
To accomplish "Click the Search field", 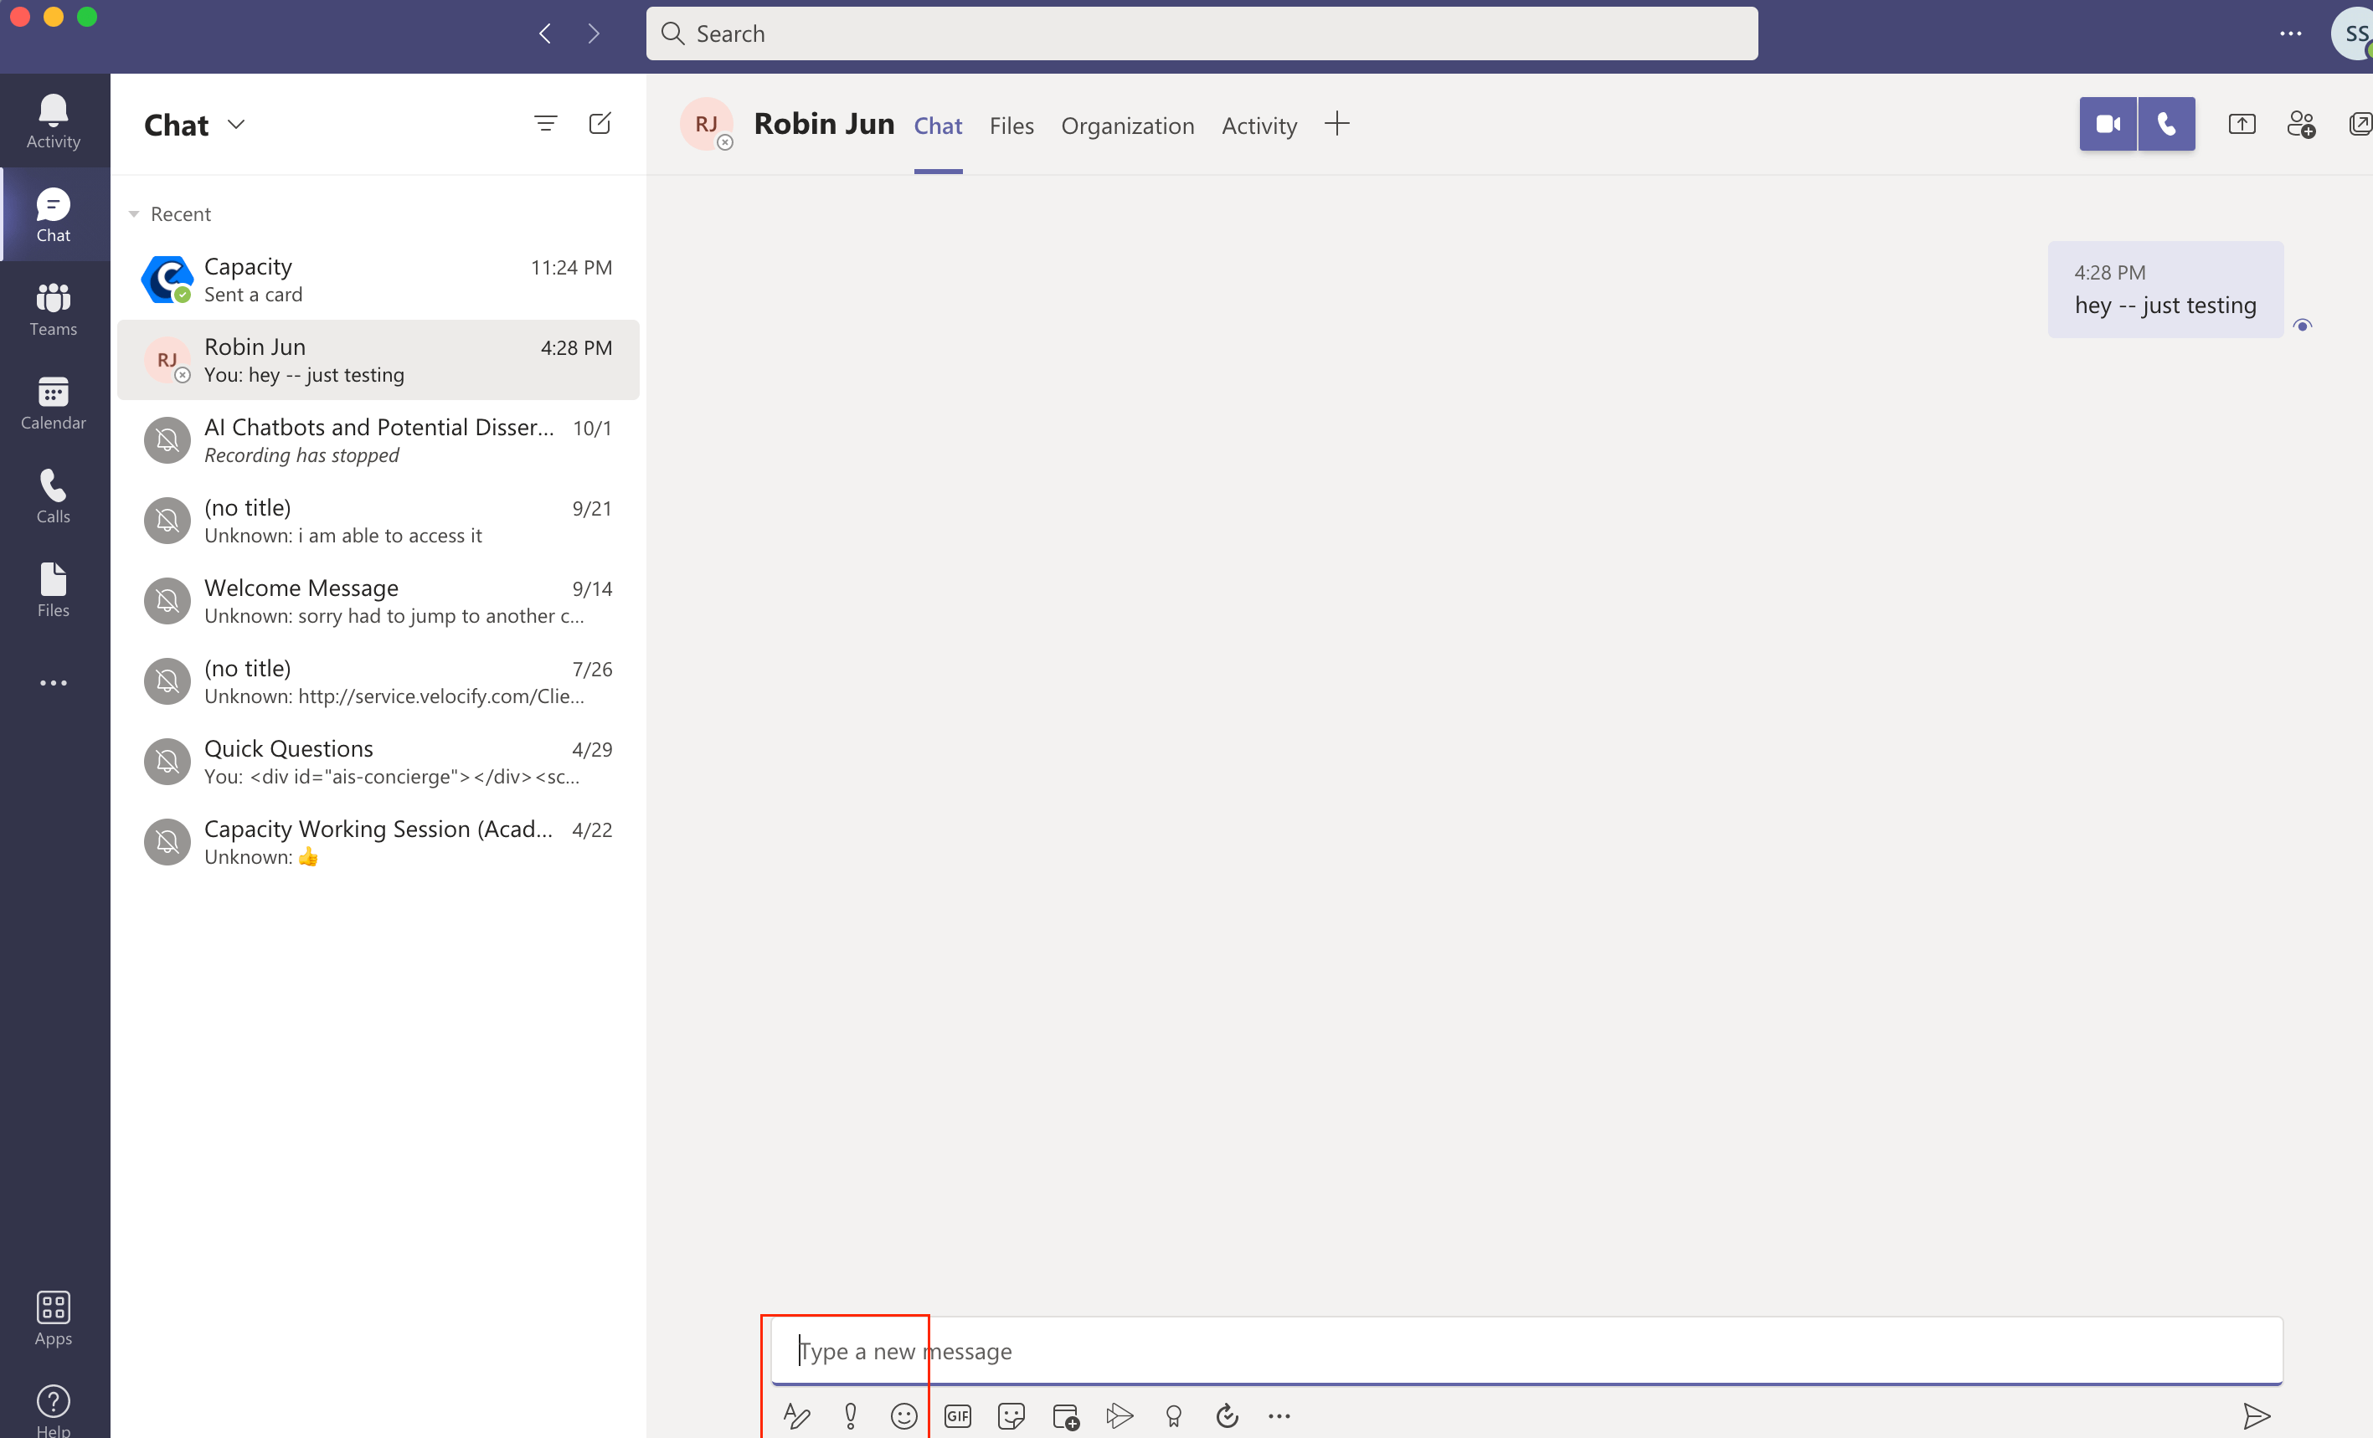I will point(1201,33).
